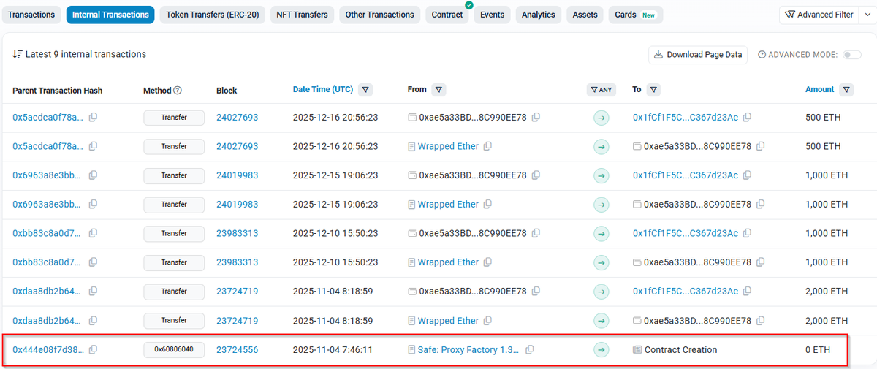Click the Advanced Mode info icon
The height and width of the screenshot is (369, 877).
pos(762,55)
